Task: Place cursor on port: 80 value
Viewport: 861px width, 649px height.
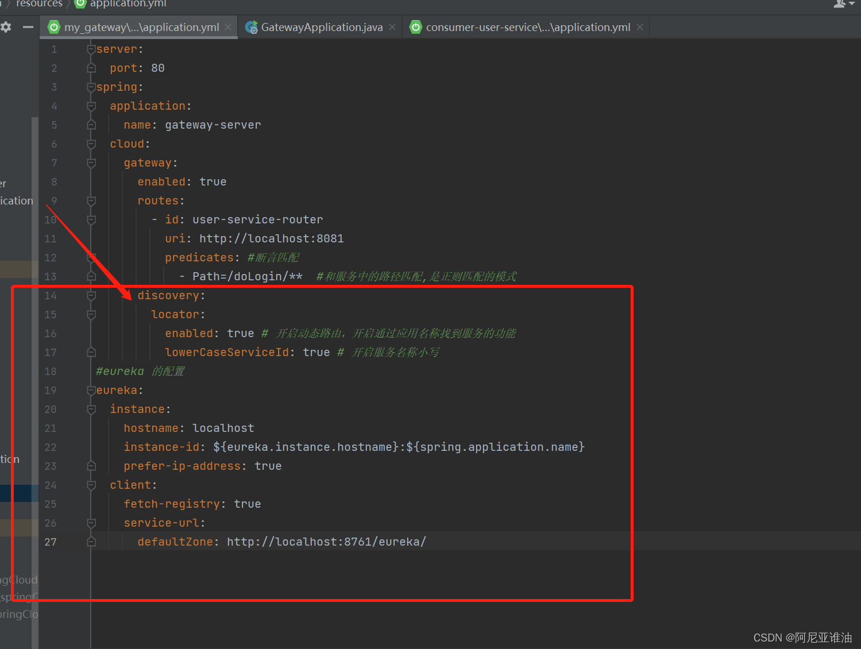Action: [158, 68]
